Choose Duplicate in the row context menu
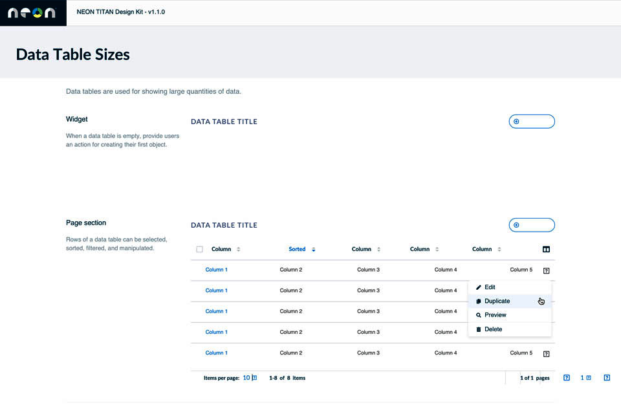The image size is (621, 414). click(497, 301)
